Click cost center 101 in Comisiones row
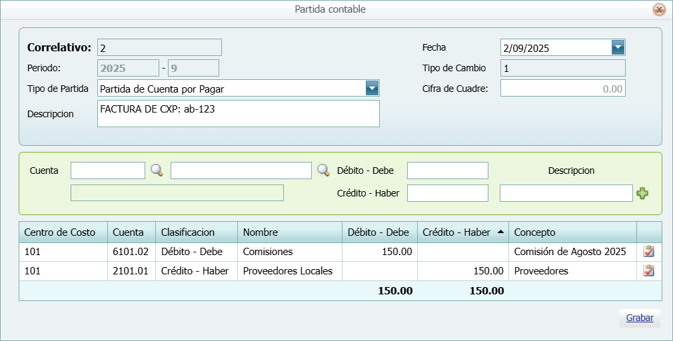This screenshot has width=673, height=341. 63,252
